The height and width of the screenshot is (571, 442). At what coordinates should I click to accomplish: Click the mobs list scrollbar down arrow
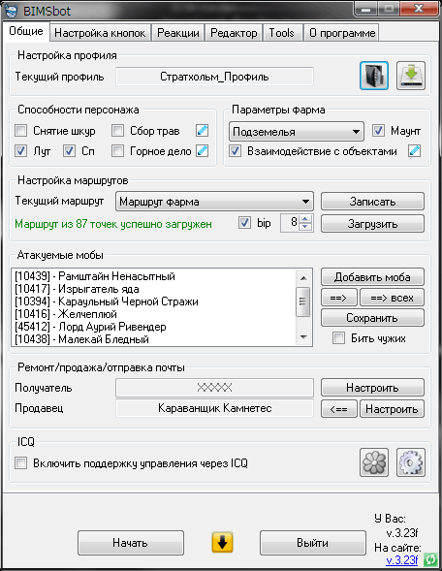(303, 337)
